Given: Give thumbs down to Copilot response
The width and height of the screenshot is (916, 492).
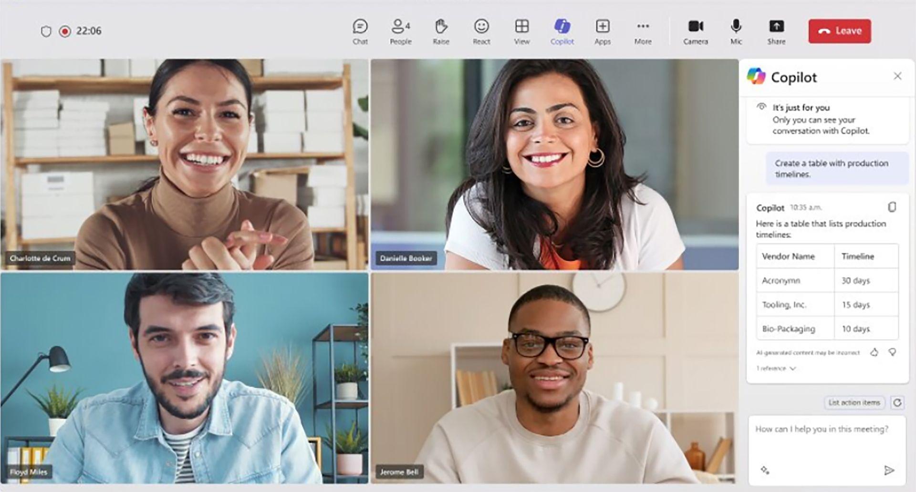Looking at the screenshot, I should (892, 352).
